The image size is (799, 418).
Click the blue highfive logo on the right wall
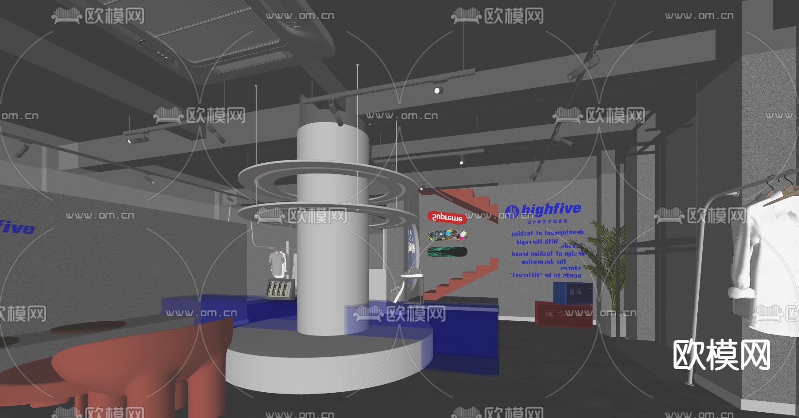(543, 209)
